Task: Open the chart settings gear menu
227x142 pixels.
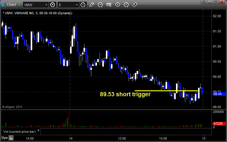Action: click(x=52, y=5)
